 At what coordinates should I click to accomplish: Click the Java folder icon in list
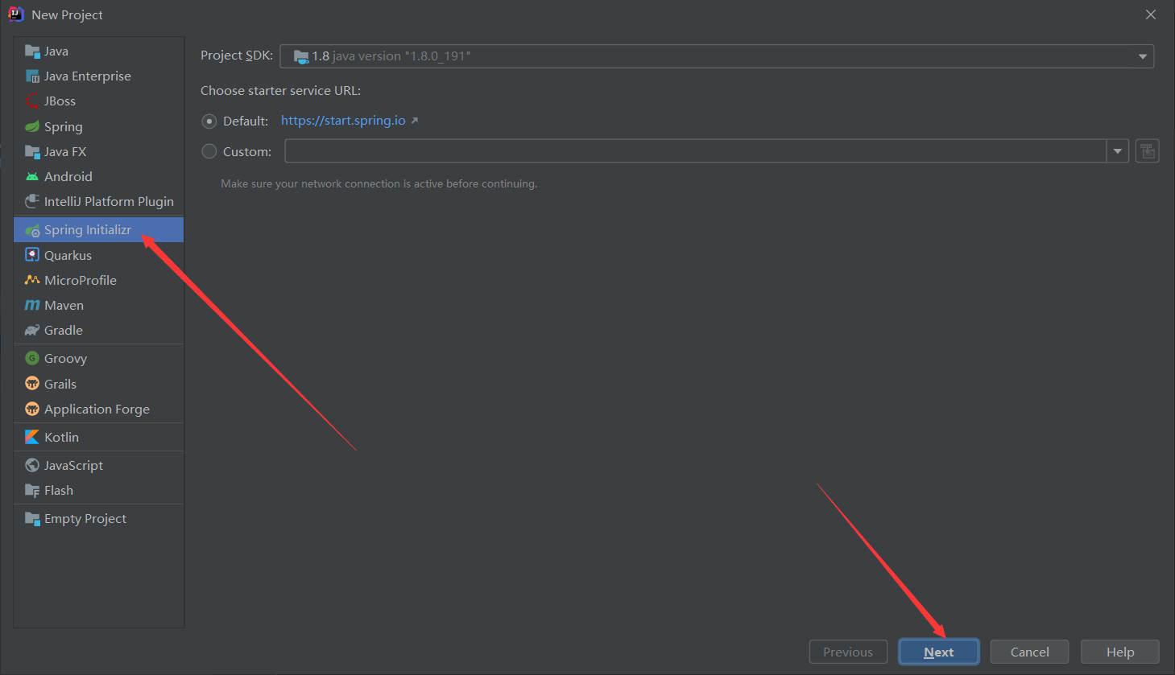point(32,51)
